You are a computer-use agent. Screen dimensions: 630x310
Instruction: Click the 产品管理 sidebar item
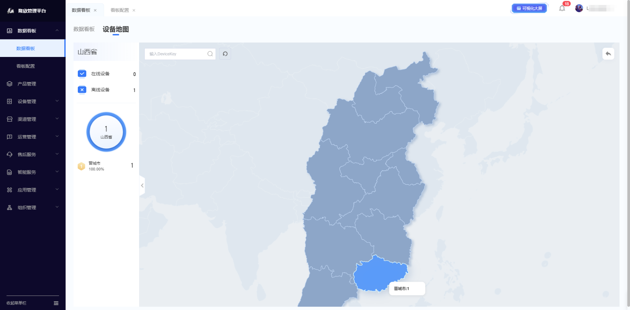coord(27,84)
